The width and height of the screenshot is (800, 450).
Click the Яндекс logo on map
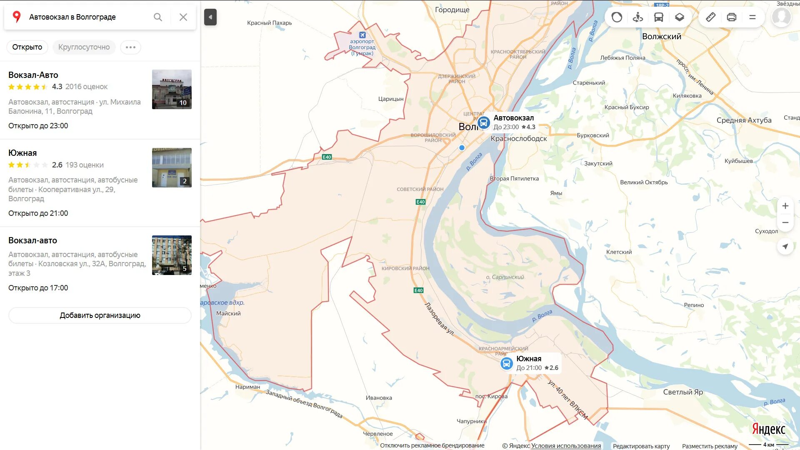pyautogui.click(x=768, y=429)
